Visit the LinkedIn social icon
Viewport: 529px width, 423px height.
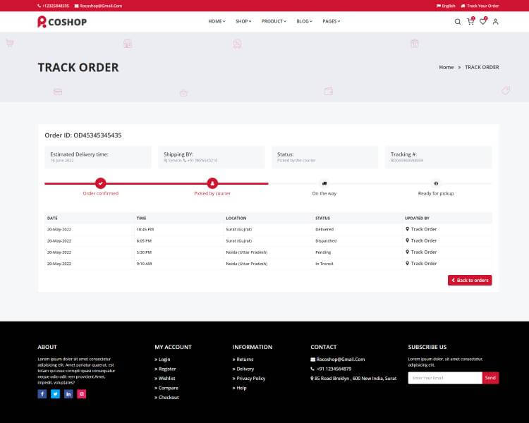[68, 394]
